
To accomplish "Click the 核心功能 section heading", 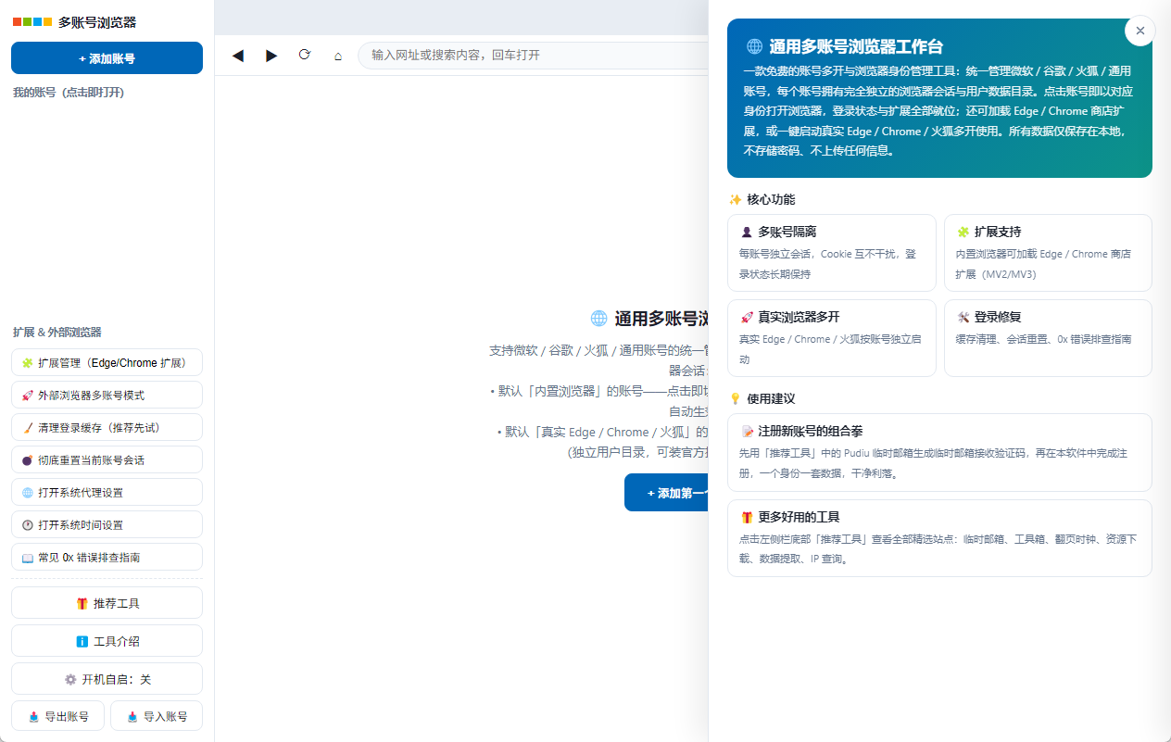I will coord(762,199).
